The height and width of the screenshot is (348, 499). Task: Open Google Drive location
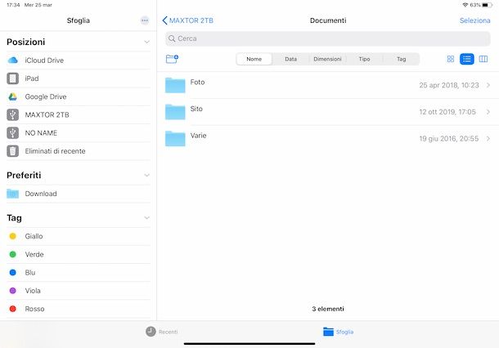point(79,96)
